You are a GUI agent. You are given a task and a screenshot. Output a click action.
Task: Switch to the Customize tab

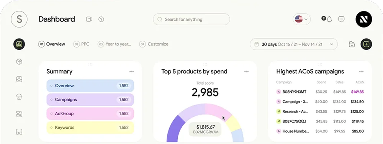pyautogui.click(x=154, y=44)
